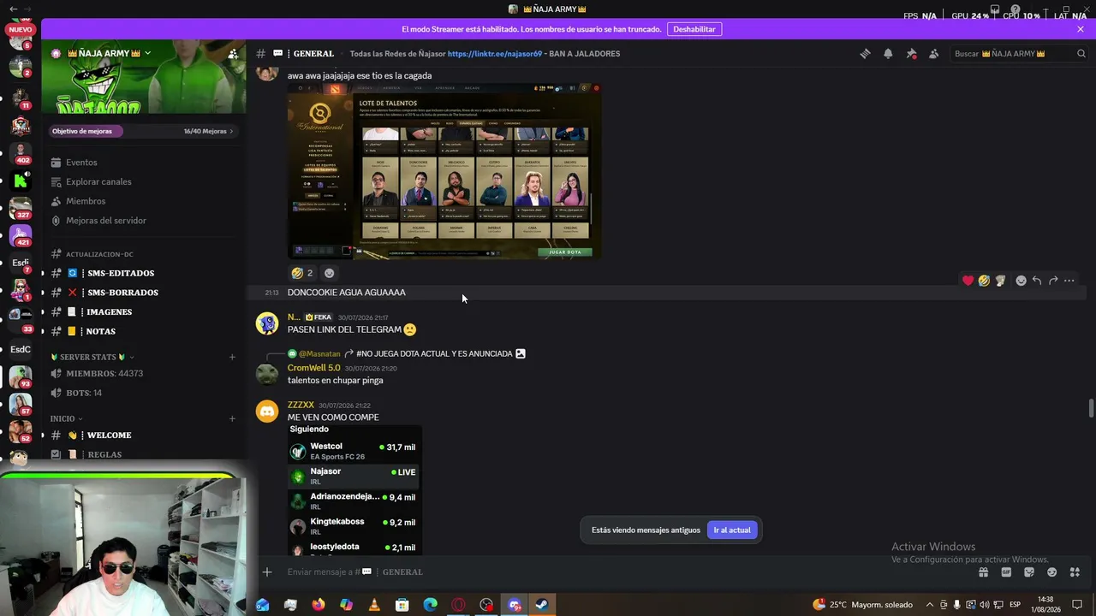This screenshot has height=616, width=1096.
Task: Forward the DONCOOKIE AGUA message
Action: [1053, 281]
